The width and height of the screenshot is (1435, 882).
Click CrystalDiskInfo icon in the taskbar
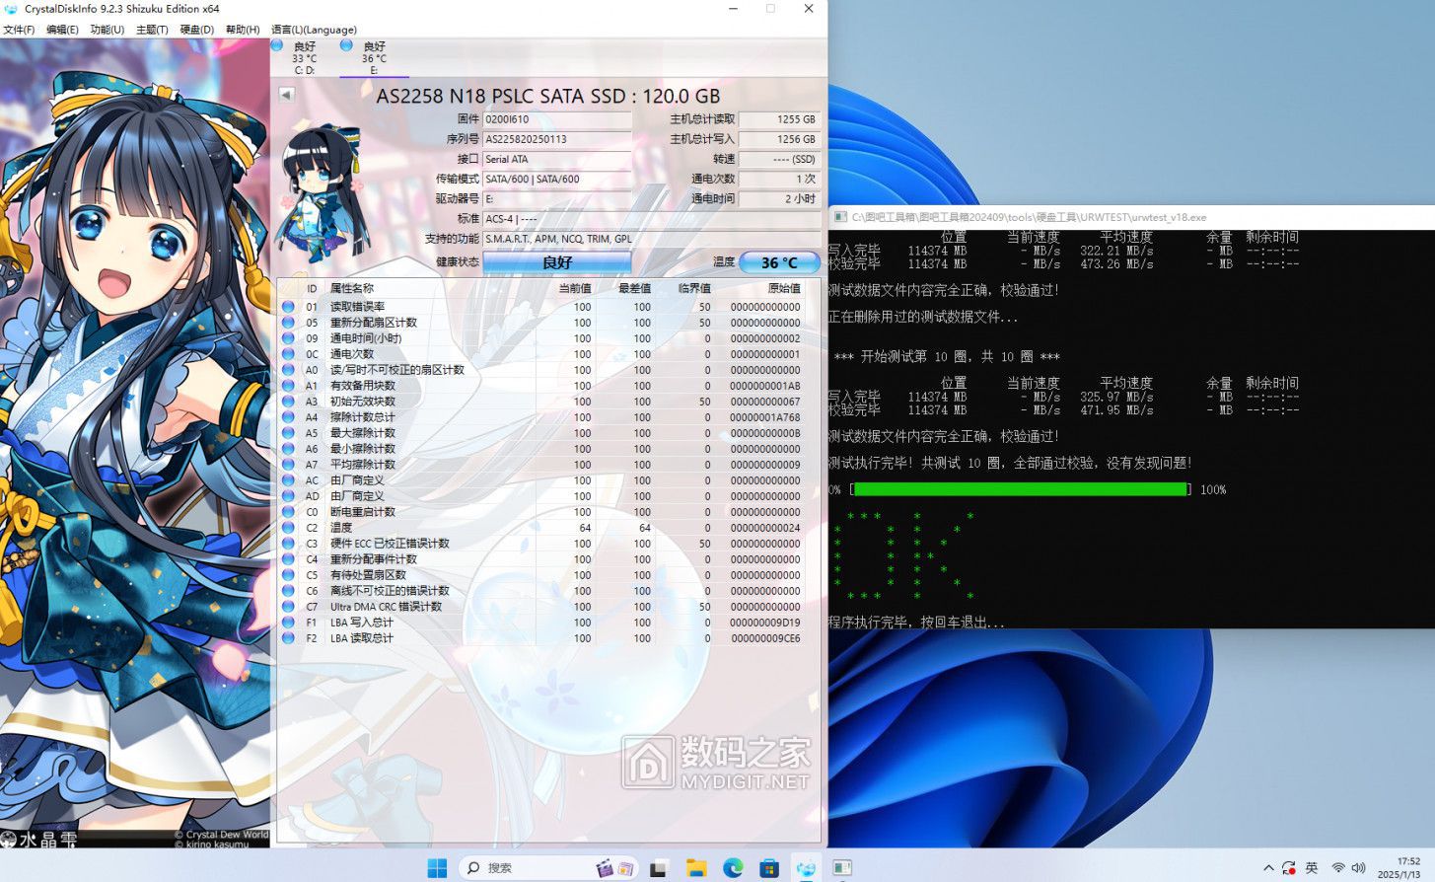click(806, 867)
